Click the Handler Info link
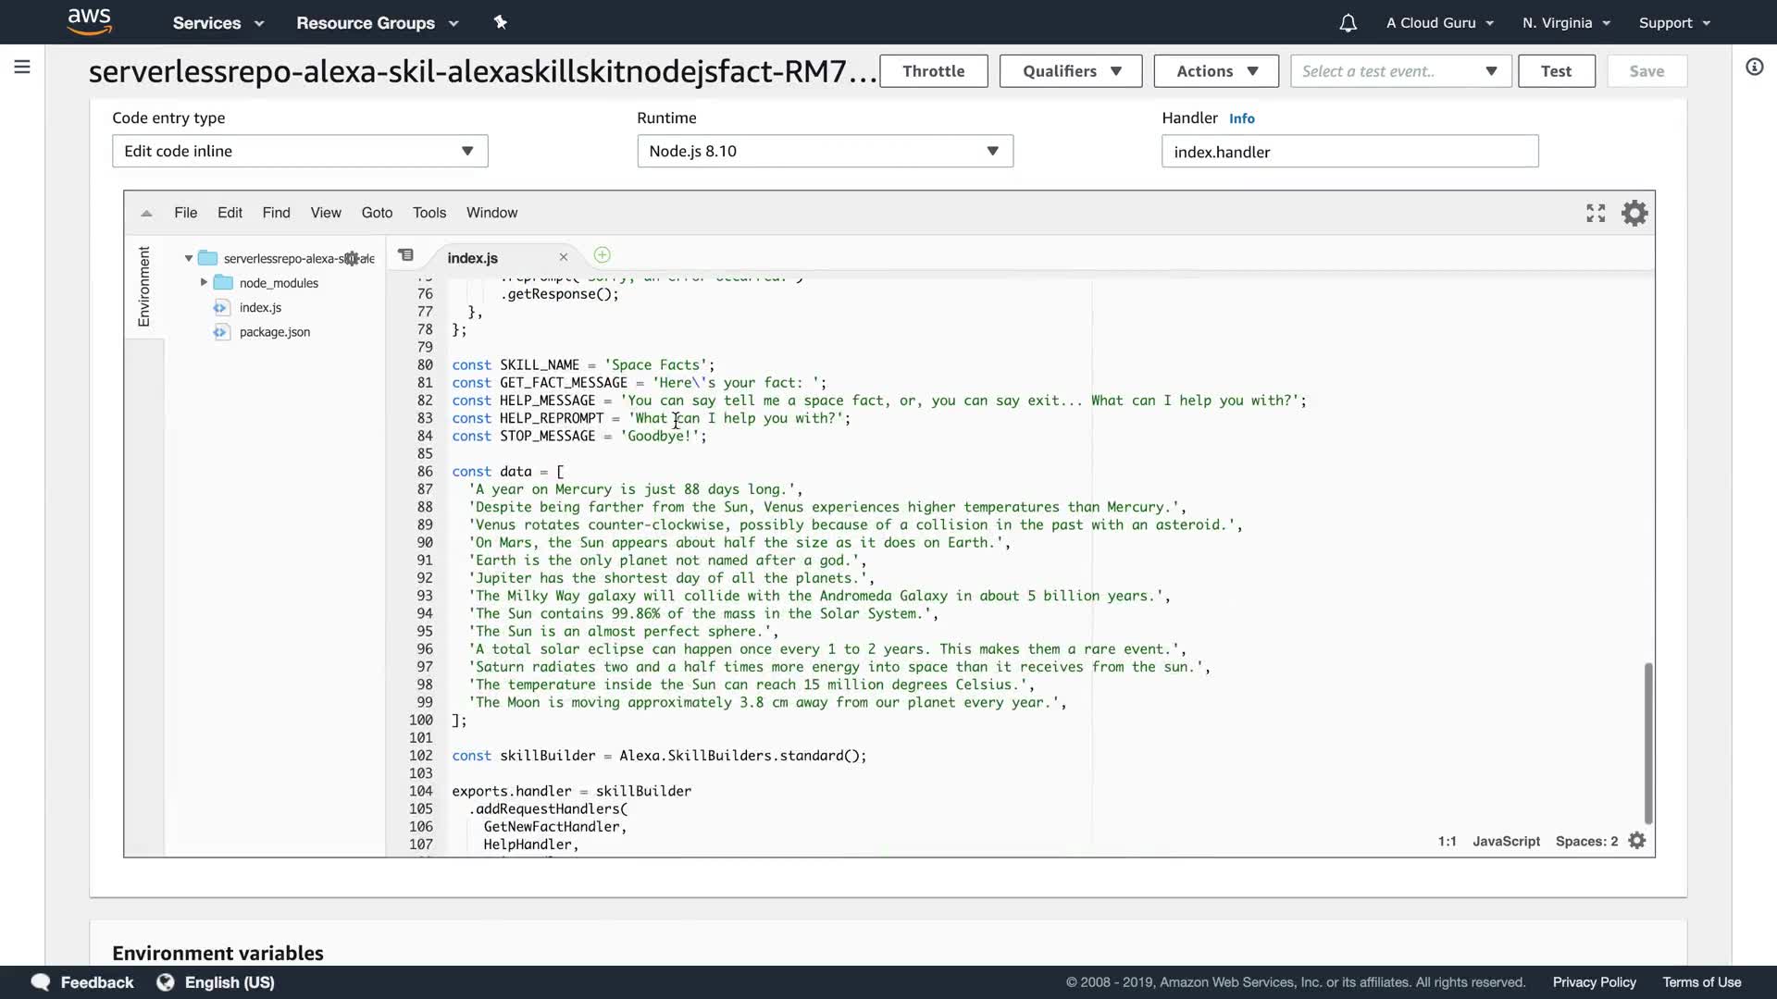Viewport: 1777px width, 999px height. pos(1241,118)
